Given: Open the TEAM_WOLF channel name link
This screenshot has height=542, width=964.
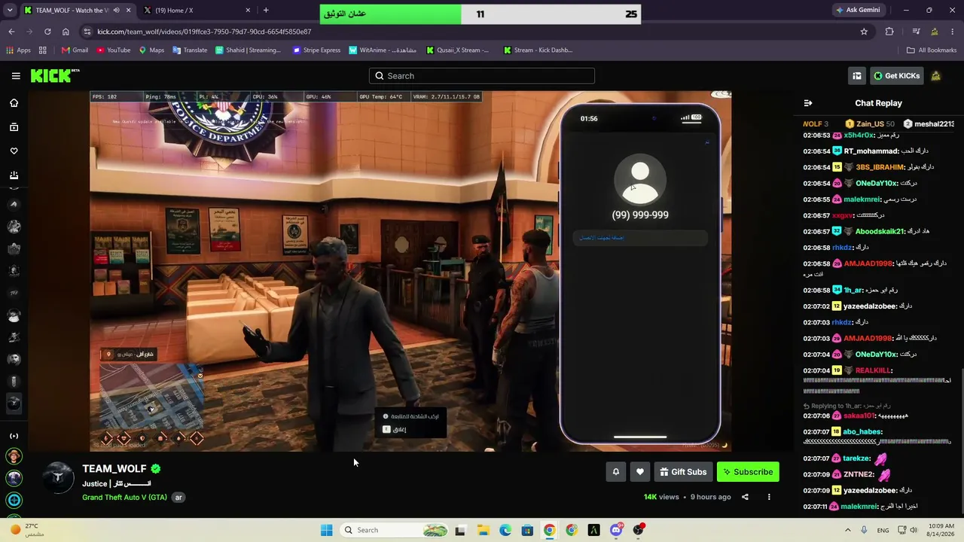Looking at the screenshot, I should point(114,469).
